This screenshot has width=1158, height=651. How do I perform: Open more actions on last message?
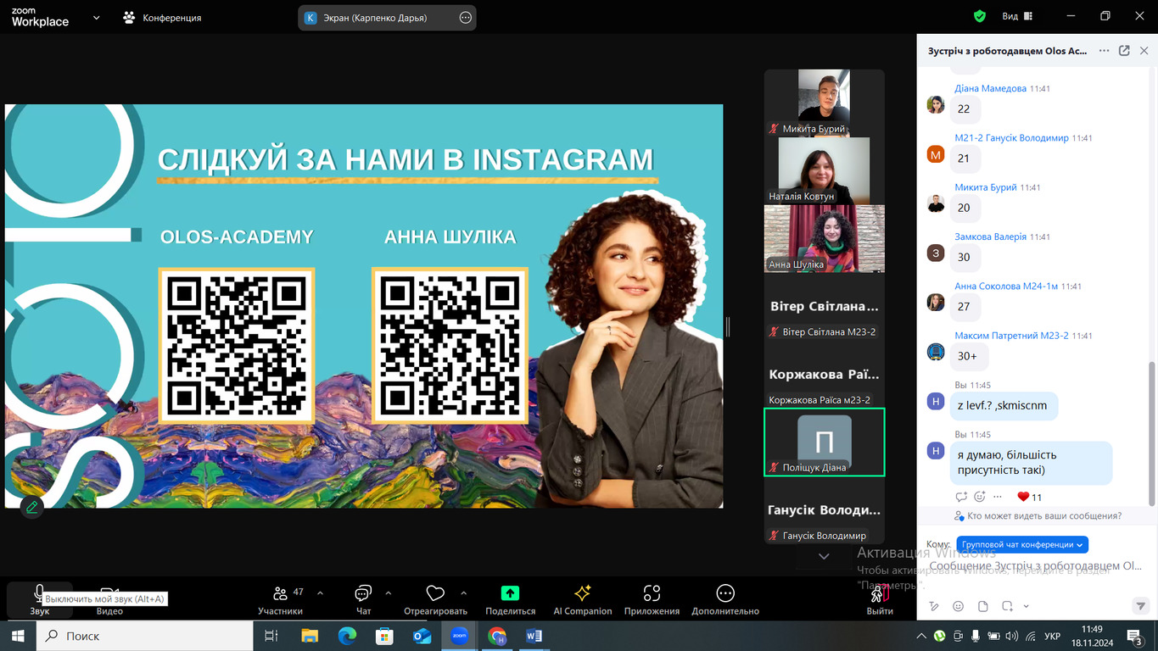click(x=999, y=497)
